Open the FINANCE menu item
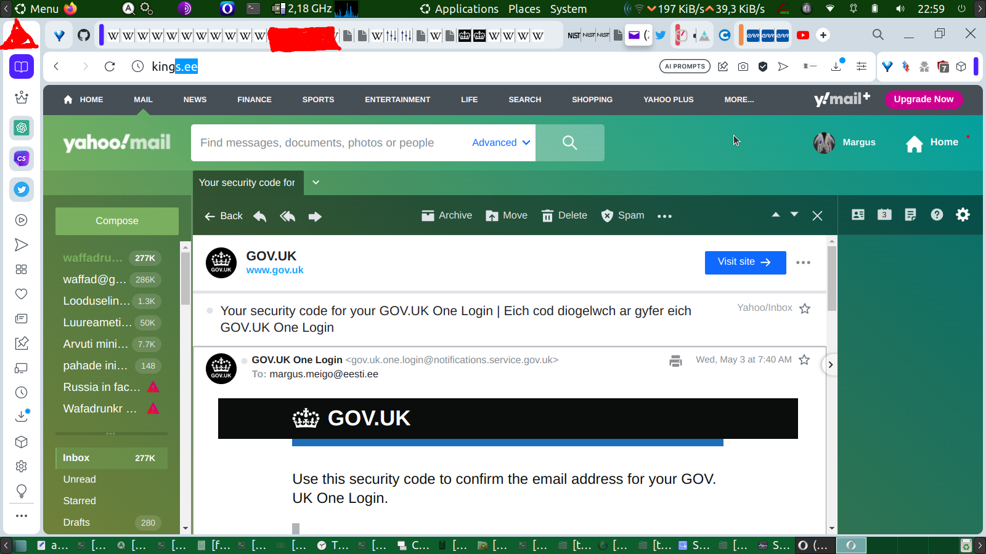The height and width of the screenshot is (554, 986). pyautogui.click(x=255, y=100)
